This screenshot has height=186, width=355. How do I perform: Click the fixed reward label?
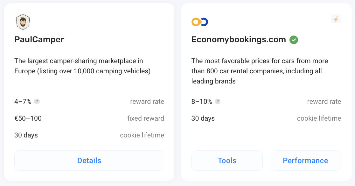146,118
